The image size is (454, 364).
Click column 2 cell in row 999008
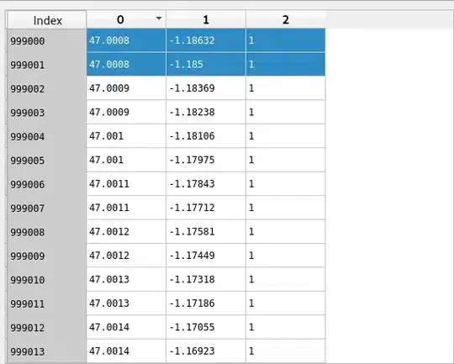coord(286,231)
